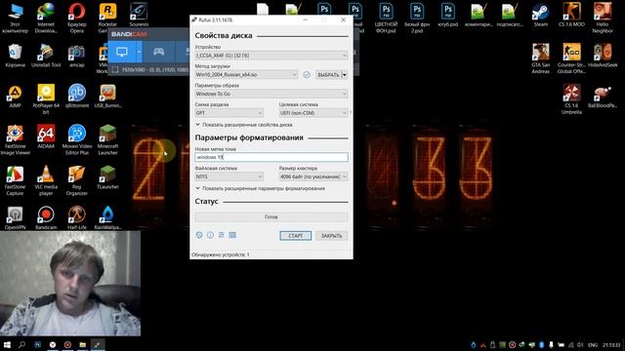Open CS 1.6 Umbrella desktop icon
The image size is (625, 351).
tap(571, 98)
